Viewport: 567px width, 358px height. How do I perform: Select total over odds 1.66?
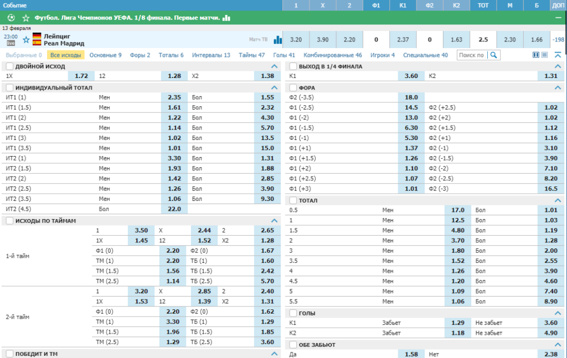click(537, 40)
